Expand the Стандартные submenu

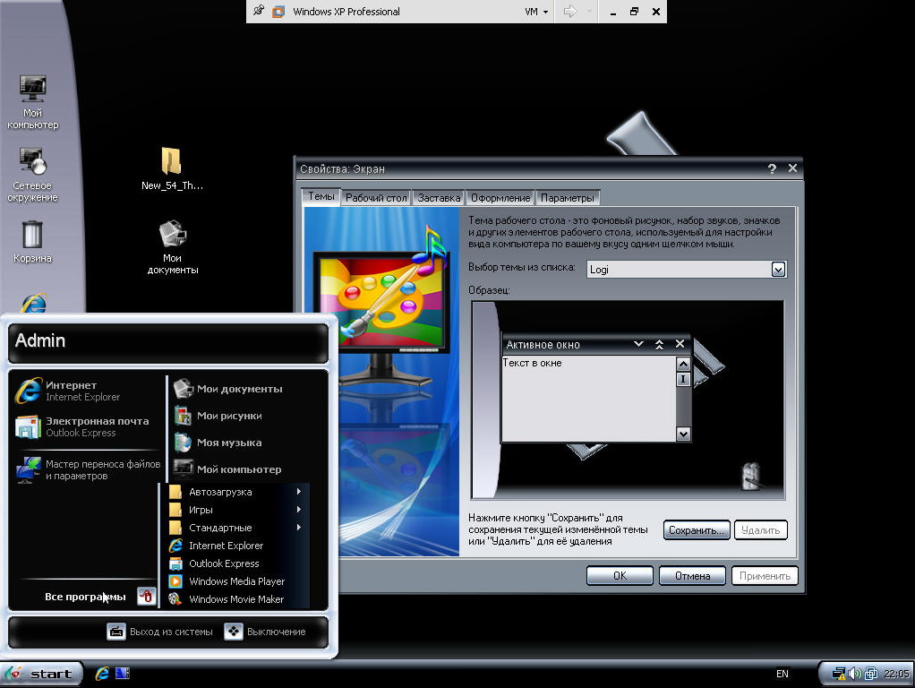click(235, 528)
